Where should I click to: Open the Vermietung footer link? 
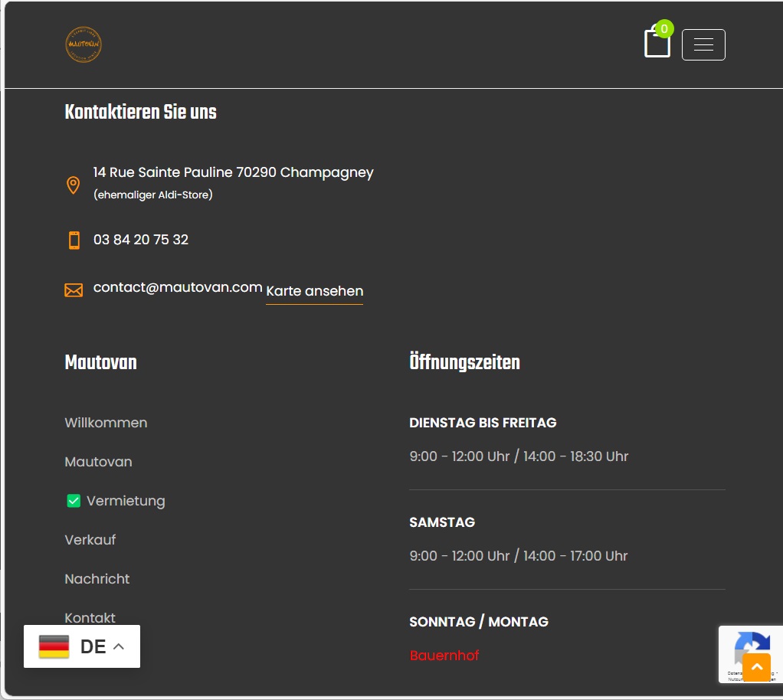pos(126,501)
